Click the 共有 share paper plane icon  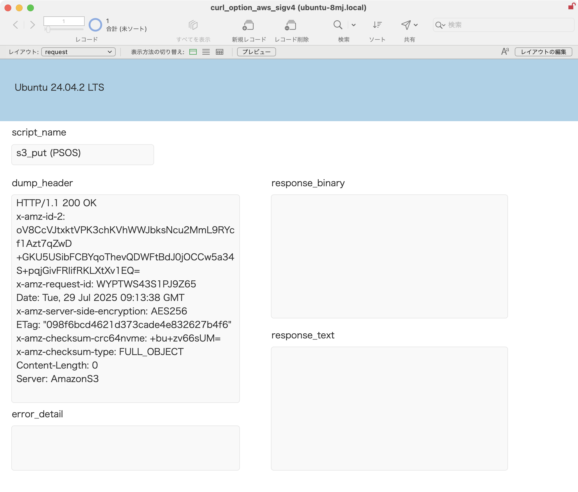coord(406,25)
